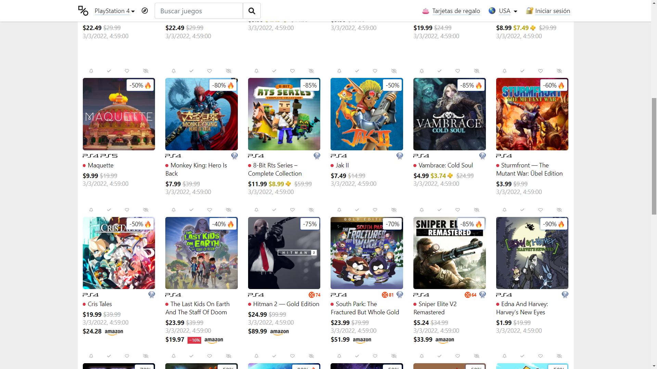Hide Sniper Elite V2 with eye icon
The width and height of the screenshot is (657, 369).
[476, 210]
